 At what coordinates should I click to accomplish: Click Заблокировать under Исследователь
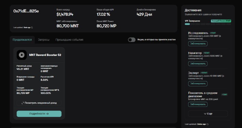tap(198, 43)
